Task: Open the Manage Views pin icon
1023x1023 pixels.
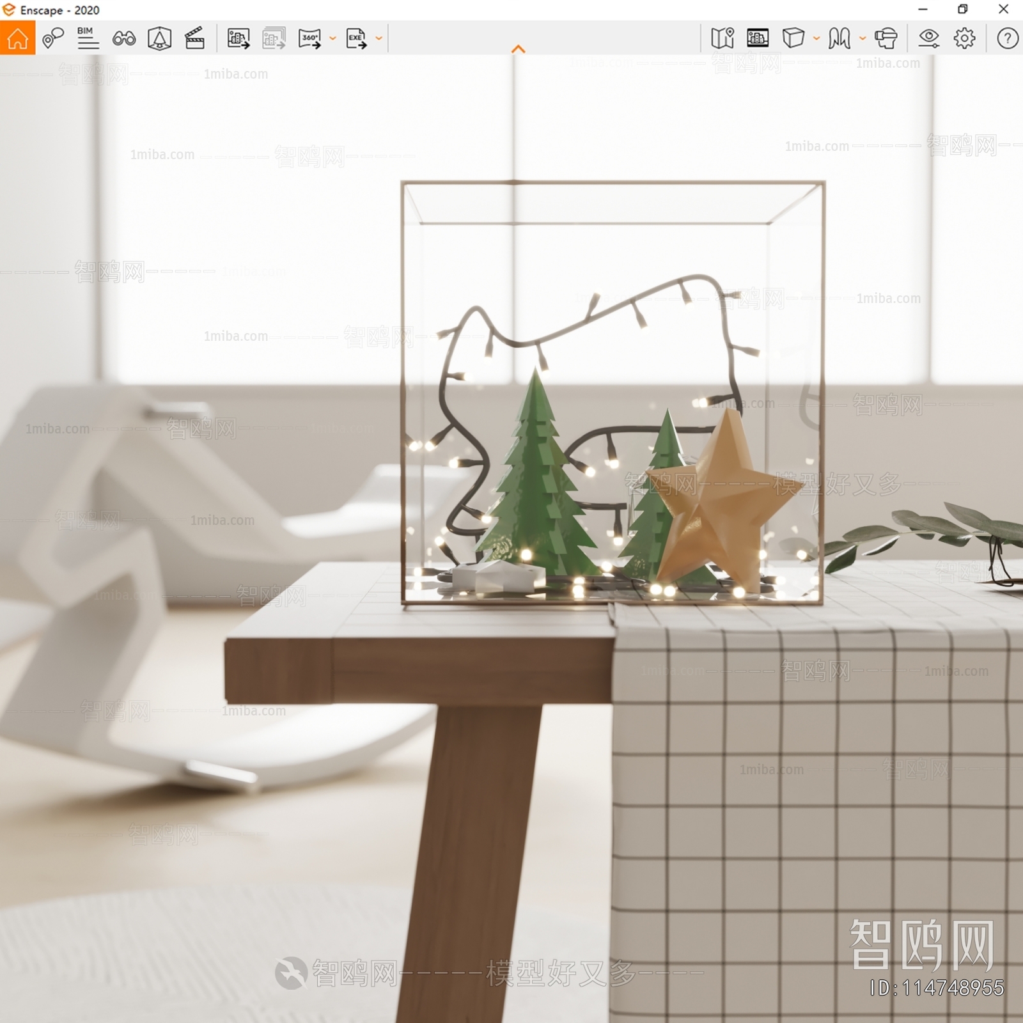Action: click(53, 38)
